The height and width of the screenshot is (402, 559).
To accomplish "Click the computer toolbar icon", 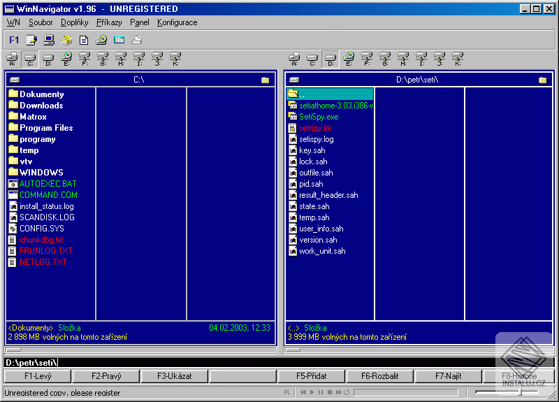I will [49, 40].
